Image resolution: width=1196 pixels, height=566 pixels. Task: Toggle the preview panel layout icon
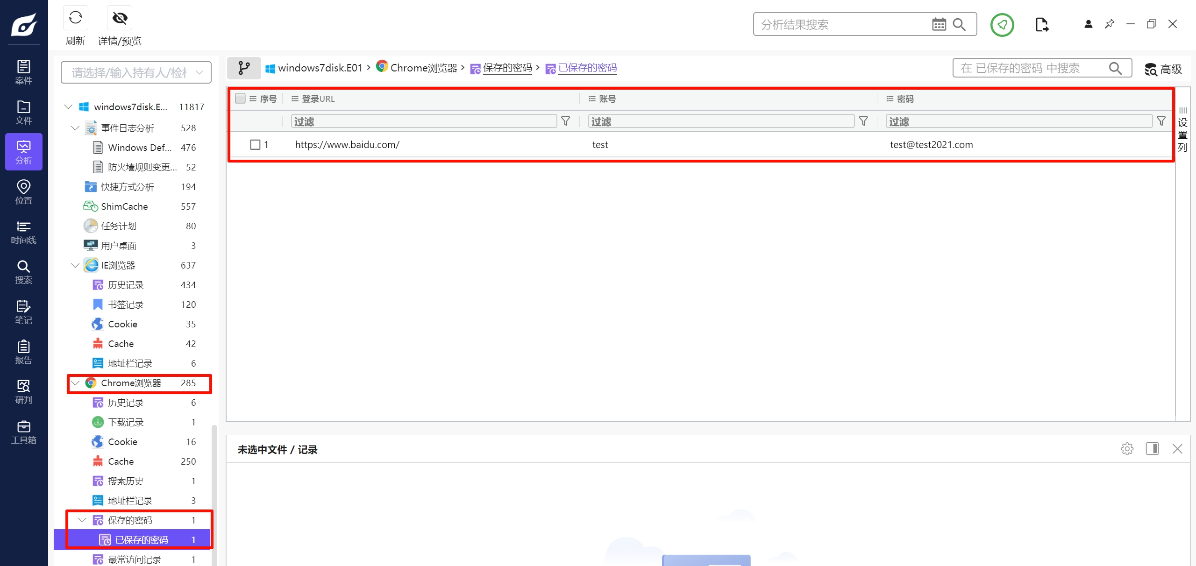coord(1152,449)
